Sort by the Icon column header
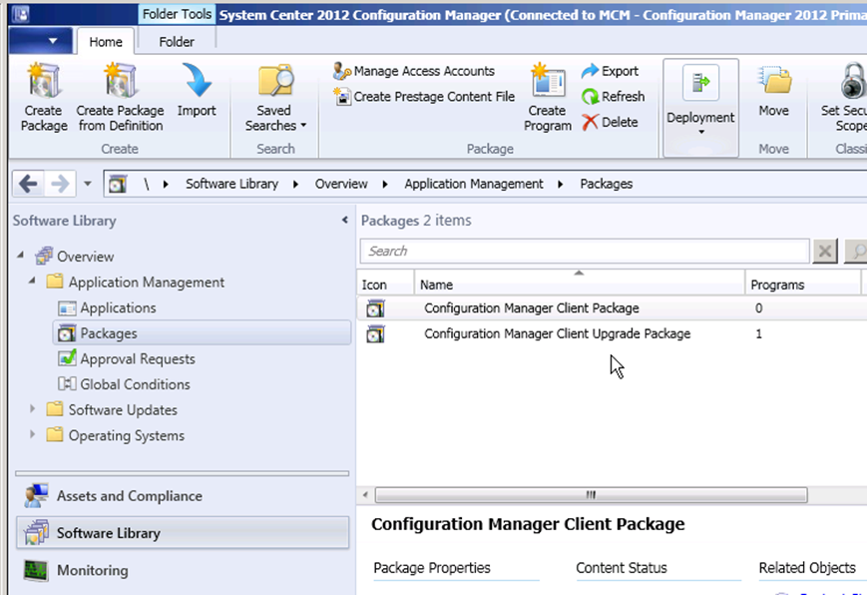 pyautogui.click(x=385, y=285)
